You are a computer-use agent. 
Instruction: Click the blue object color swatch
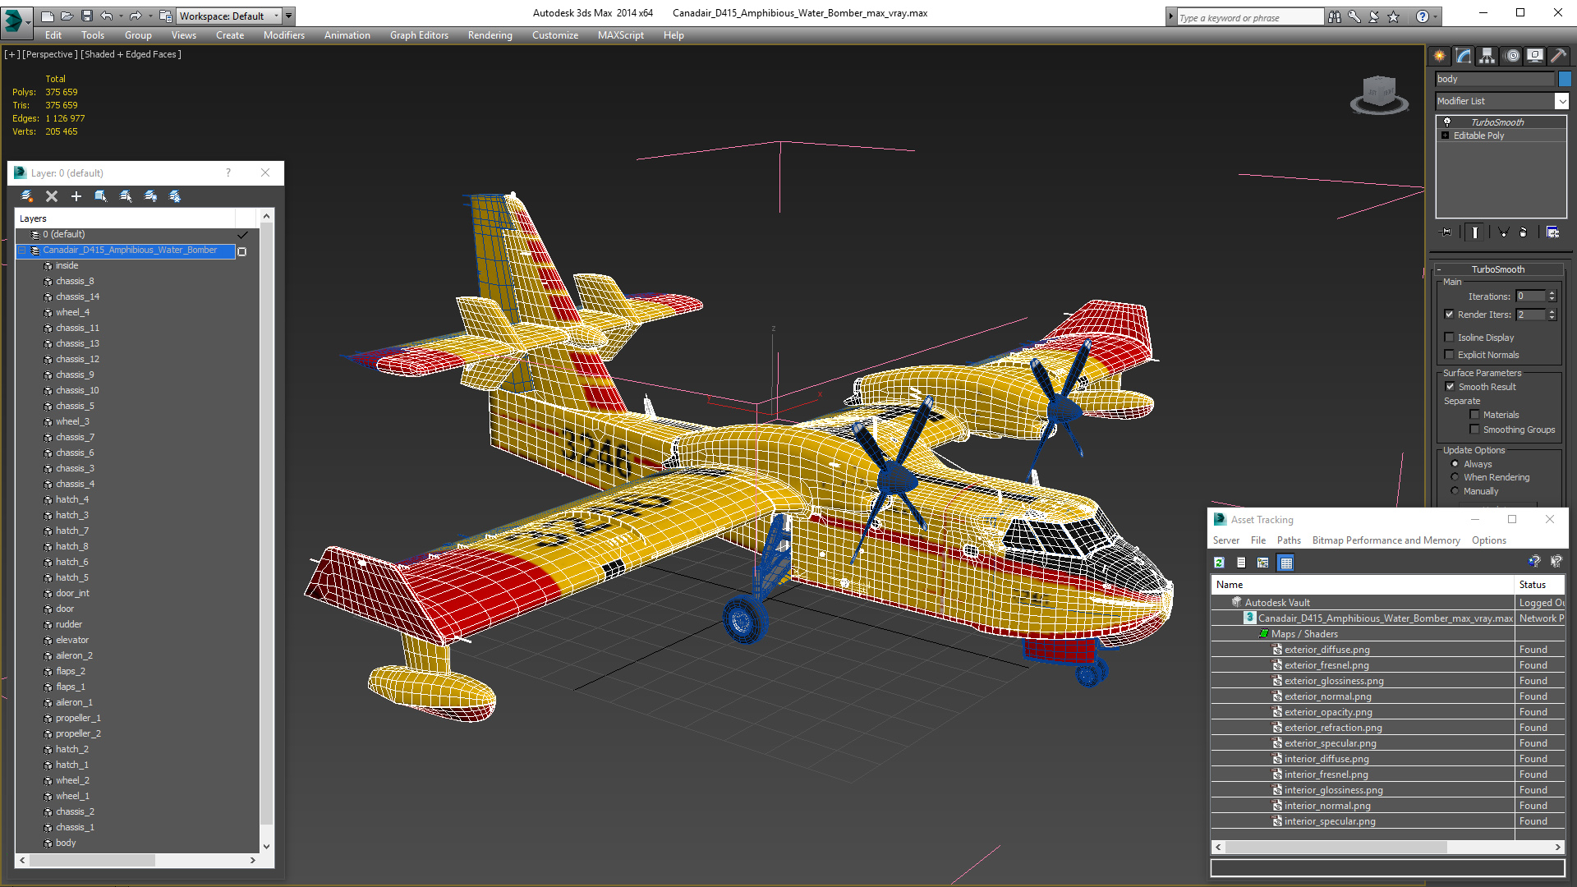[1565, 79]
